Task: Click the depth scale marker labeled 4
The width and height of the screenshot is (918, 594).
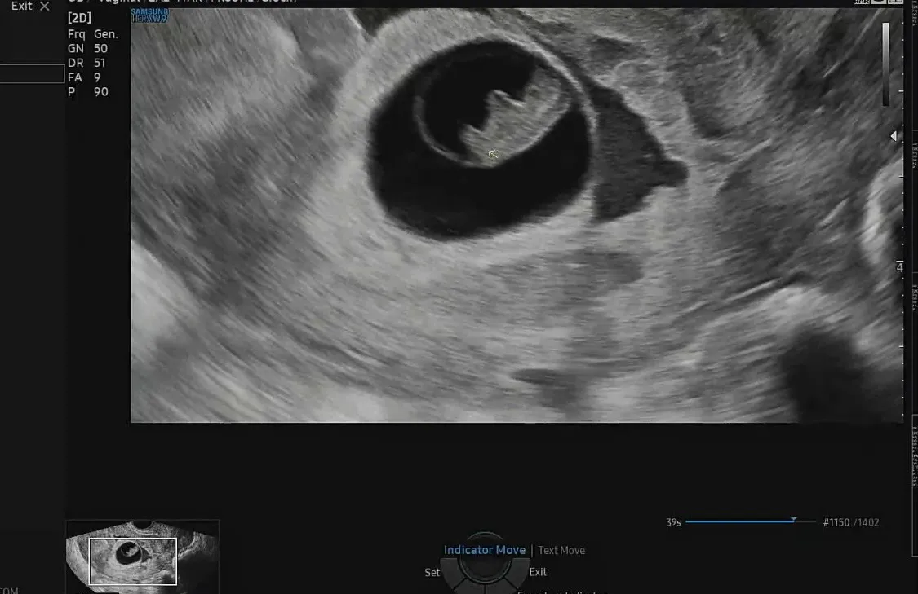Action: coord(899,267)
